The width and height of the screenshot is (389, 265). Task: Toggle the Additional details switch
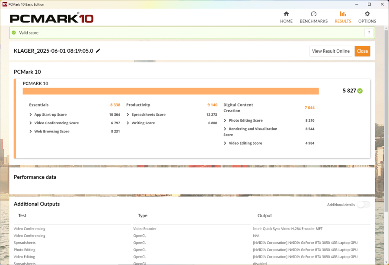click(x=363, y=205)
